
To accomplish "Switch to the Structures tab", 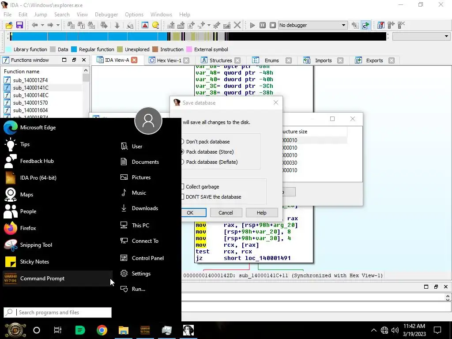I will point(221,60).
